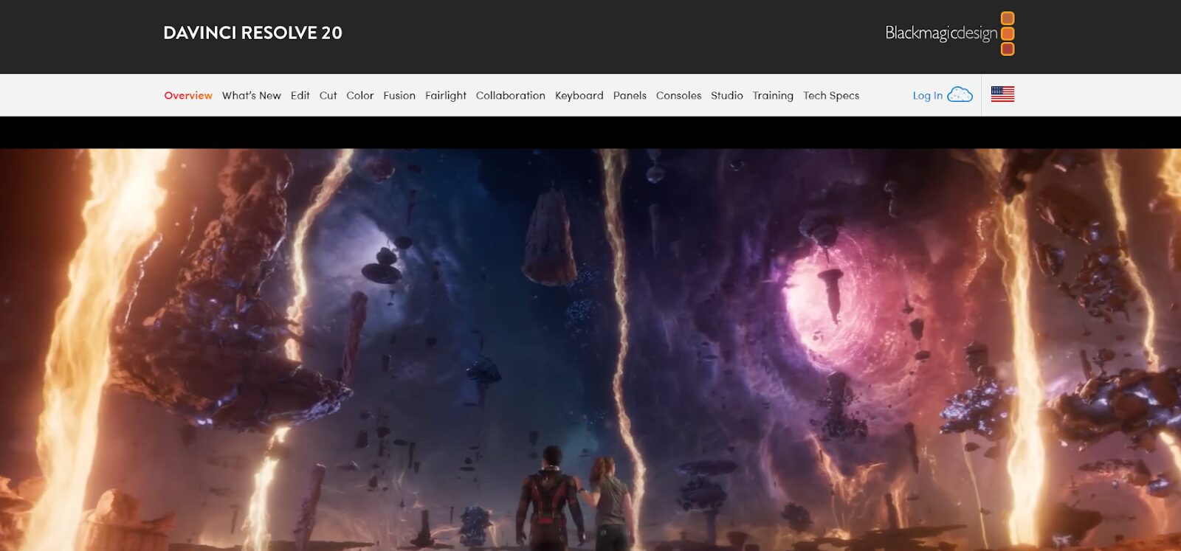Click the DaVinci Resolve 20 title
This screenshot has height=551, width=1181.
(252, 33)
